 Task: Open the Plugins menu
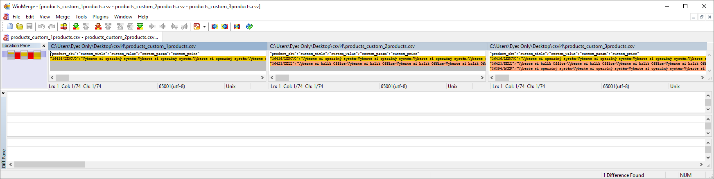coord(100,17)
